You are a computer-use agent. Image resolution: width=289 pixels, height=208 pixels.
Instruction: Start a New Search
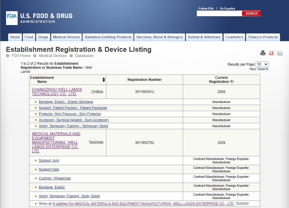tap(259, 69)
